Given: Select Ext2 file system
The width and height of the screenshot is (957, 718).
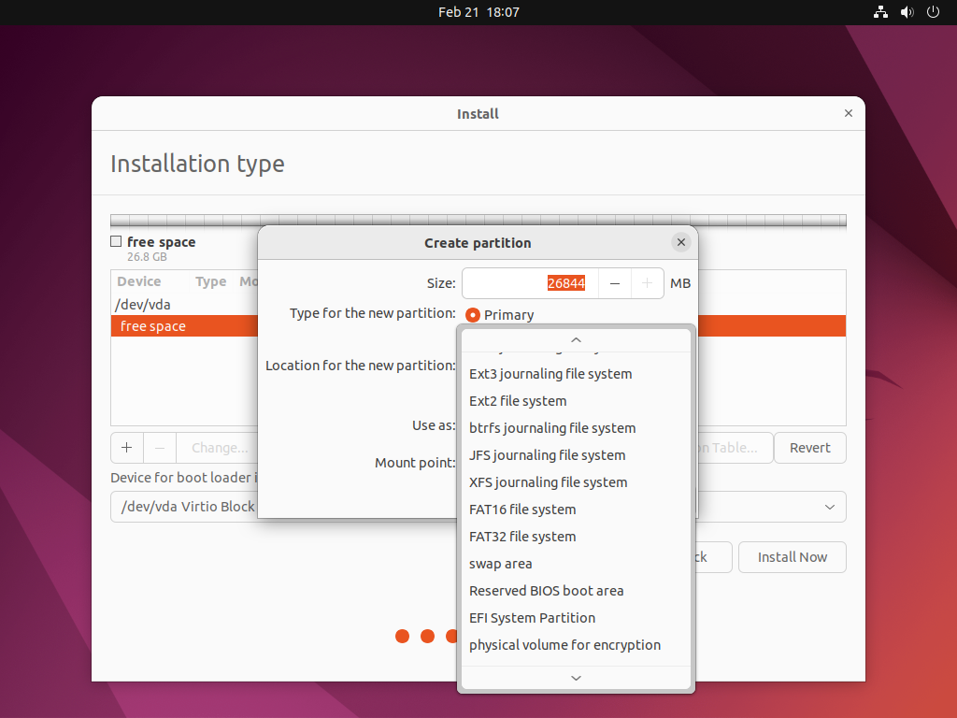Looking at the screenshot, I should 518,400.
